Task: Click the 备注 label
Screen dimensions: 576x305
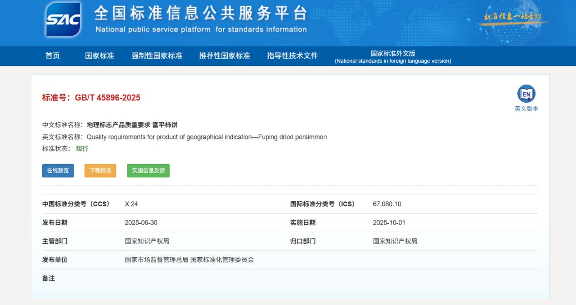Action: click(49, 278)
